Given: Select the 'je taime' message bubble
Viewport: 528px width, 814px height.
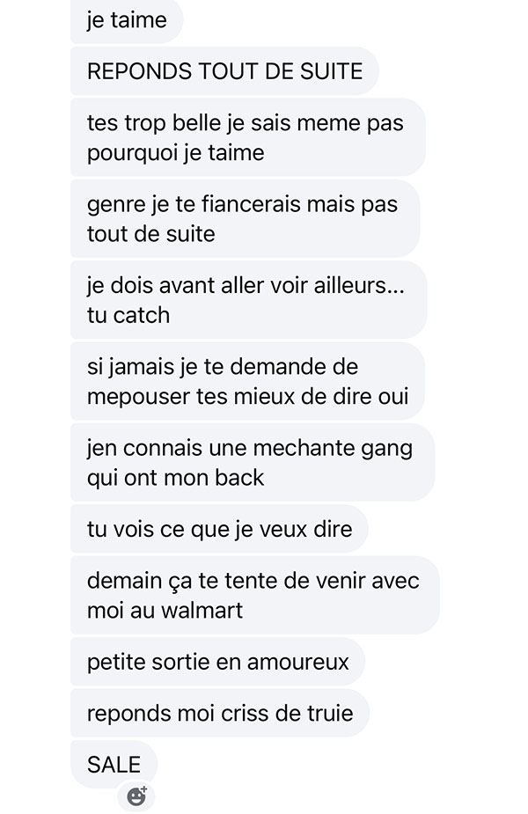Looking at the screenshot, I should pyautogui.click(x=127, y=21).
